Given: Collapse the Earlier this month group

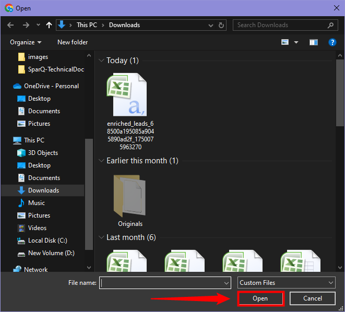Looking at the screenshot, I should coord(101,161).
